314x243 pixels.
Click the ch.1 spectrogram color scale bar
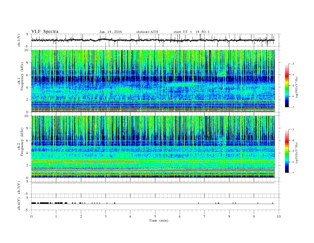287,85
